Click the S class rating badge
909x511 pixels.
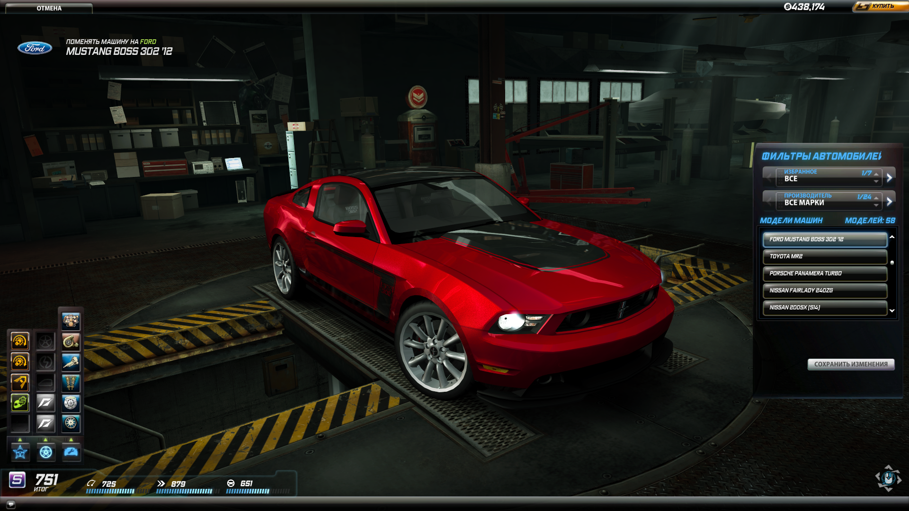[x=17, y=480]
